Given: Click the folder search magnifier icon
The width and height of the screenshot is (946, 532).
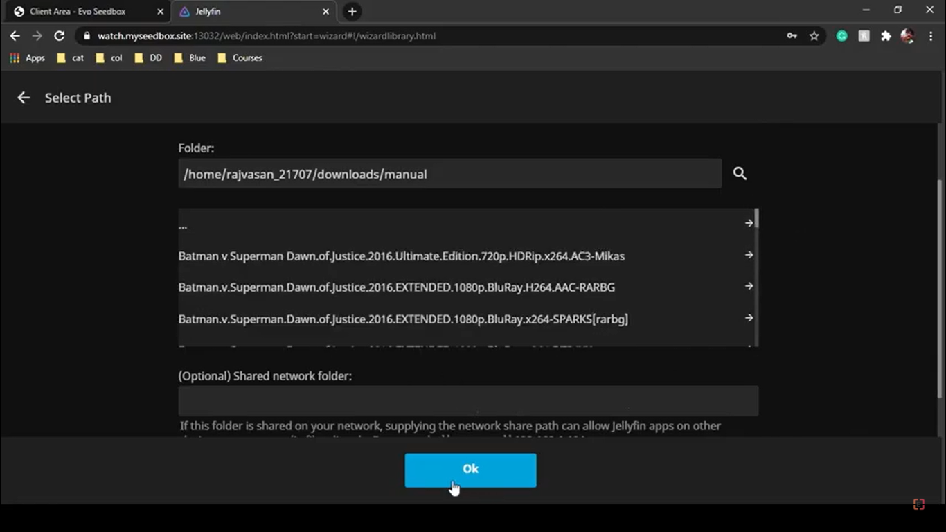Looking at the screenshot, I should coord(740,173).
